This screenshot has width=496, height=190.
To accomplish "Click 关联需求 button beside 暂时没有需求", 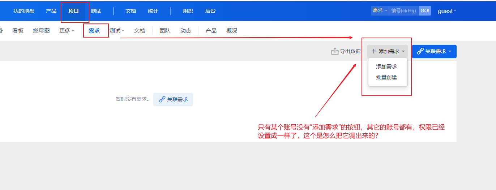I will [x=173, y=99].
